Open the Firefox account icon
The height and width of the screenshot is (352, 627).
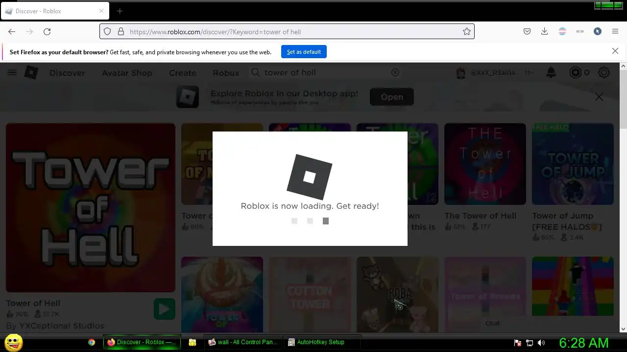tap(598, 31)
